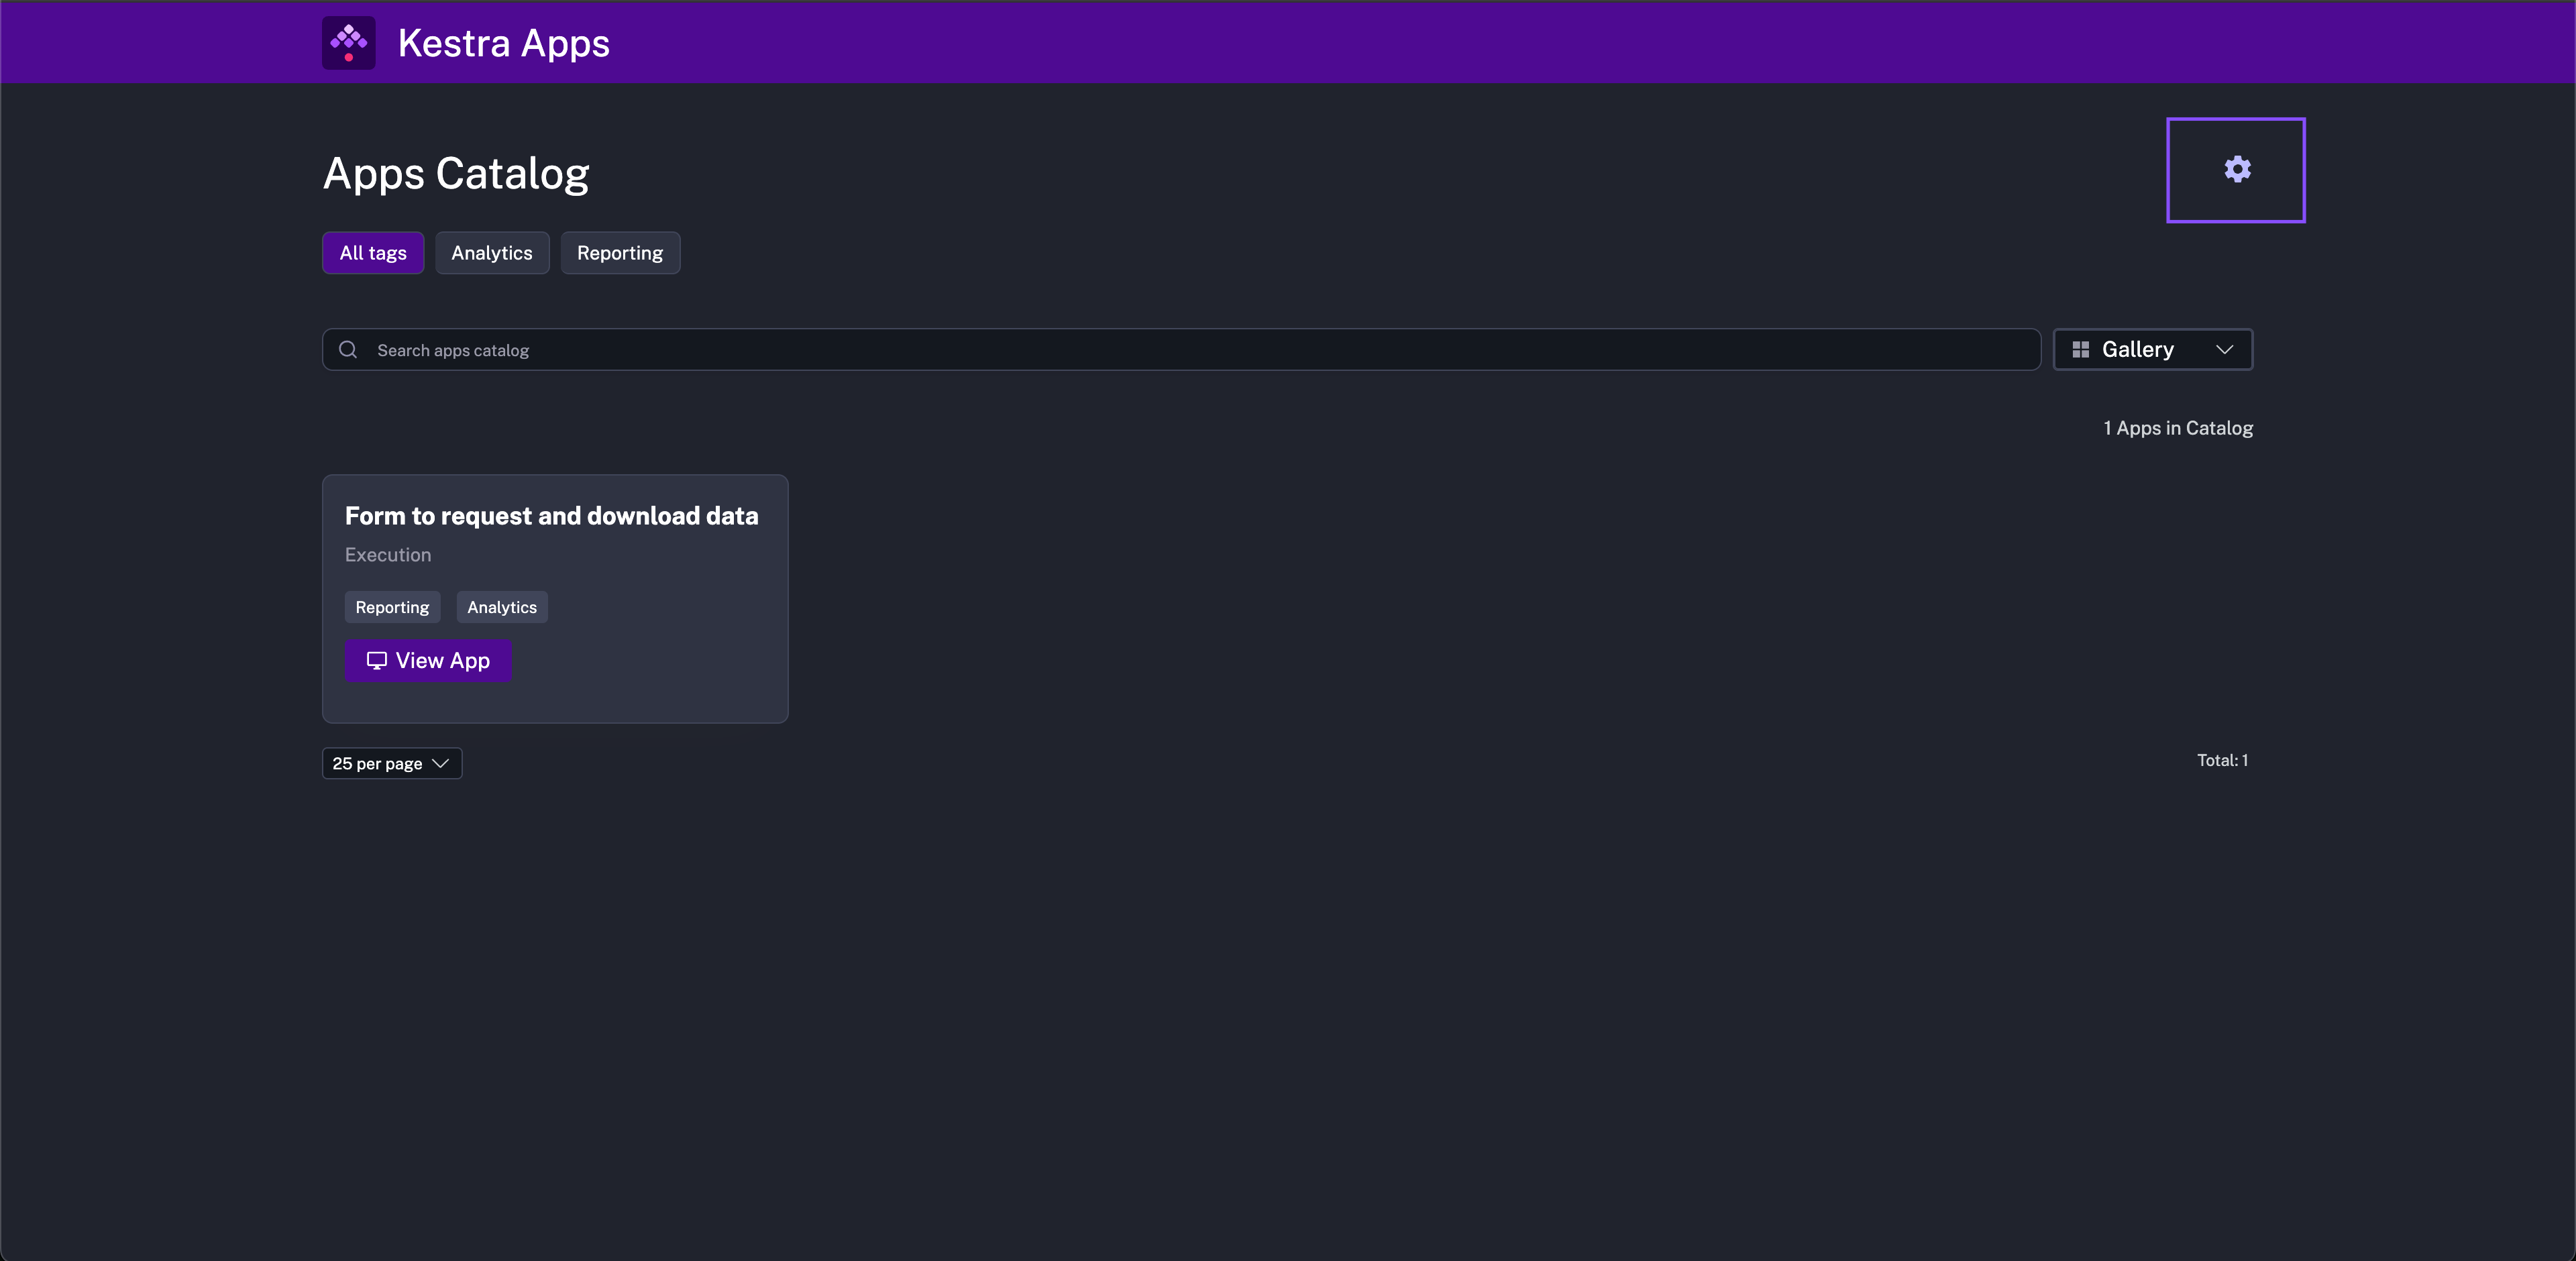
Task: Open settings via the gear icon
Action: point(2236,170)
